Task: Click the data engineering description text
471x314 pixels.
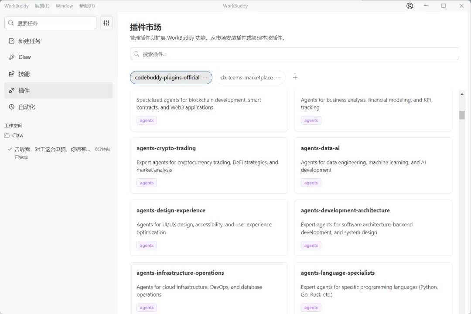Action: pyautogui.click(x=363, y=166)
